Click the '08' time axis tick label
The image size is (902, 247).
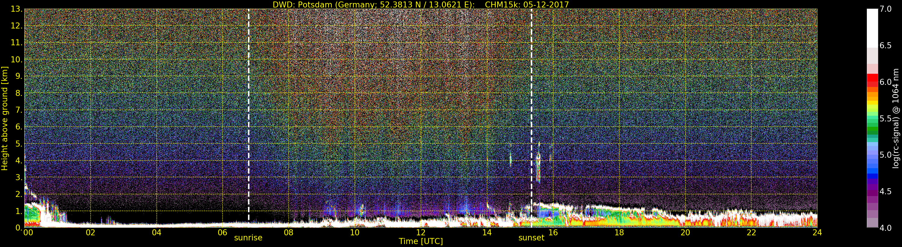(x=289, y=233)
